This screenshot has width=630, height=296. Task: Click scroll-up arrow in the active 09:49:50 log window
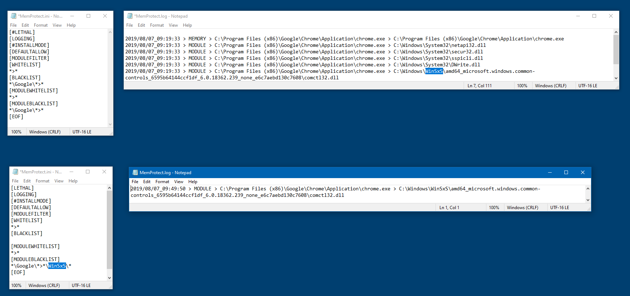(x=588, y=189)
